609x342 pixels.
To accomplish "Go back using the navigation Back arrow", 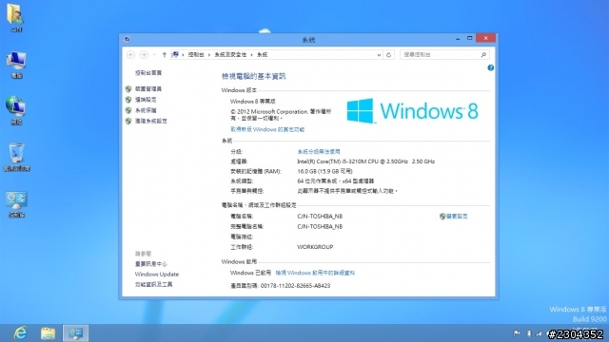I will click(x=131, y=55).
